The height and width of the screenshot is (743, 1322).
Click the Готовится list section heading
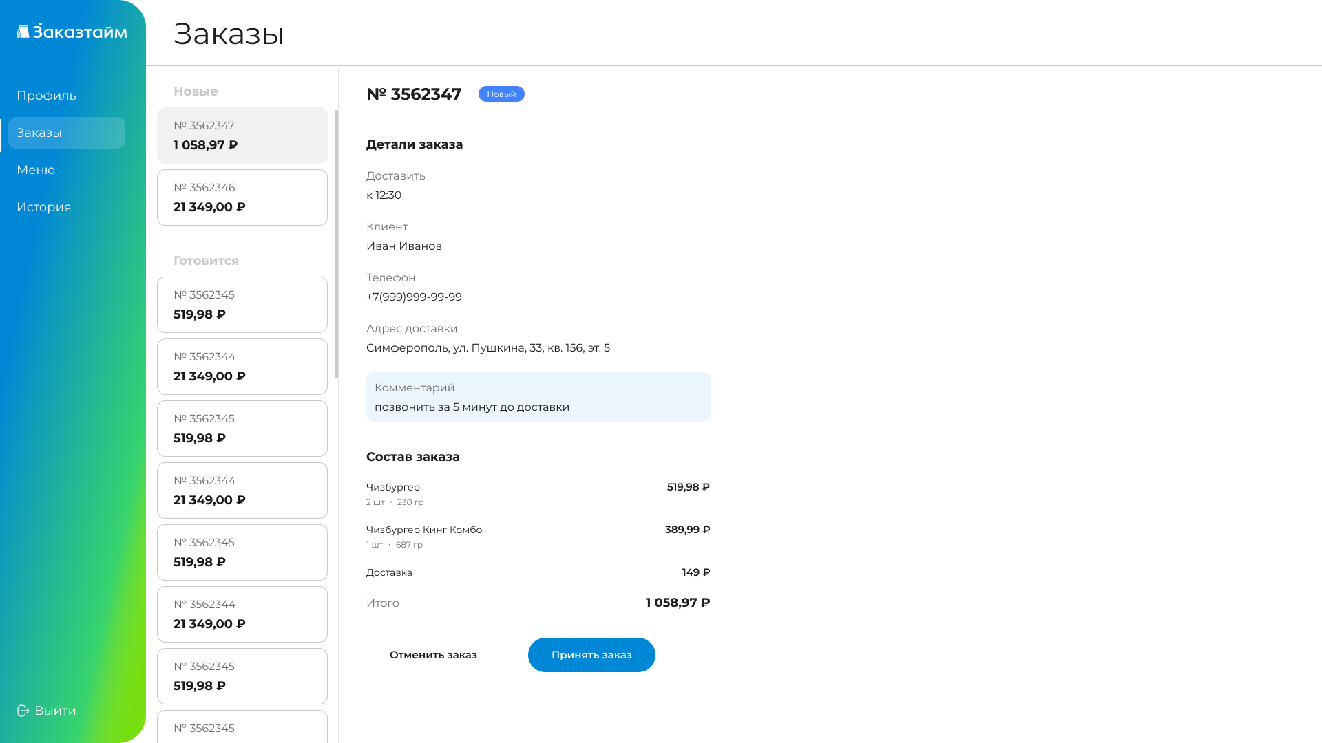pyautogui.click(x=206, y=261)
